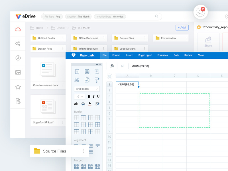This screenshot has width=228, height=171.
Task: Toggle bold formatting
Action: [89, 97]
